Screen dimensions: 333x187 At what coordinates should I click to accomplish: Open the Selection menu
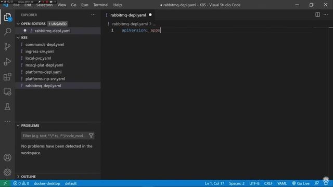[44, 5]
